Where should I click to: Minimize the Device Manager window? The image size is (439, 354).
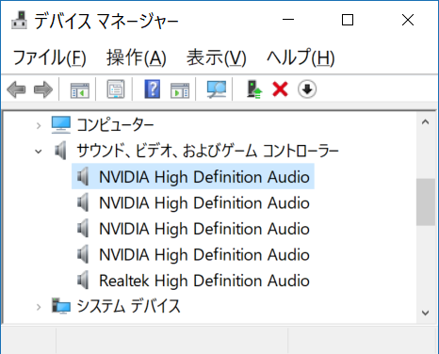coord(288,20)
